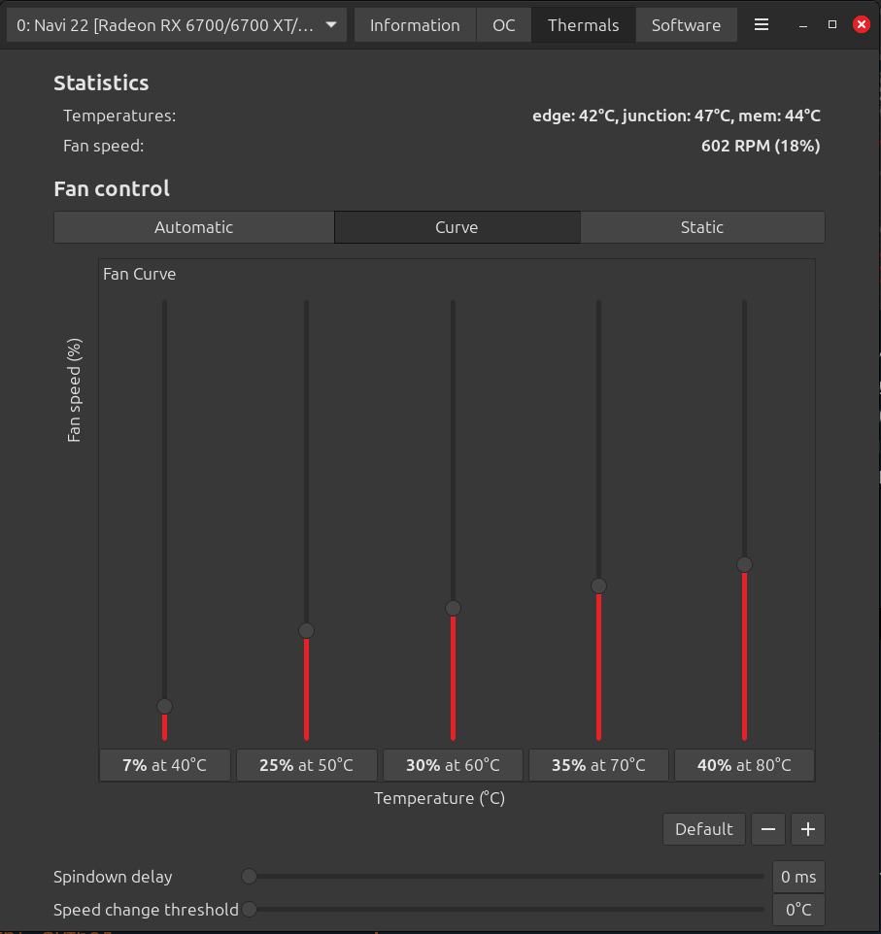
Task: Open the GPU selector dropdown Navi 22
Action: click(177, 25)
